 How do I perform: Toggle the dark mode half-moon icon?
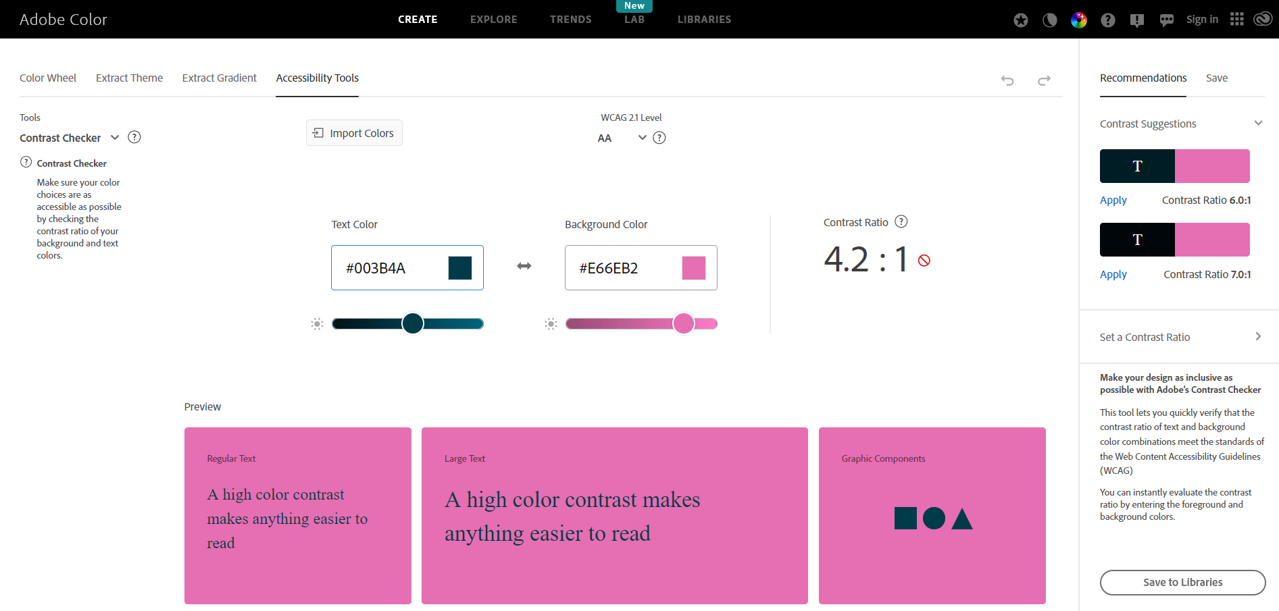point(1049,20)
